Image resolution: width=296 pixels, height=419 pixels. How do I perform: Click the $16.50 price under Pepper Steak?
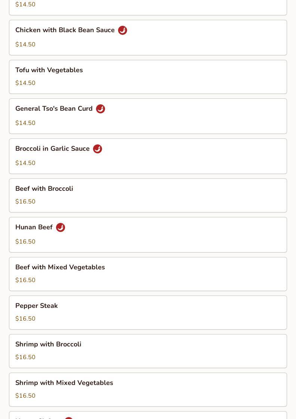pyautogui.click(x=25, y=319)
